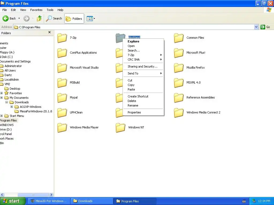Choose Rename in the context menu
Screen dimensions: 274x205
tap(143, 105)
